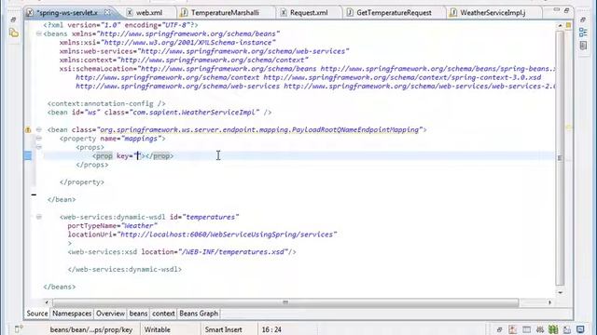Viewport: 597px width, 335px height.
Task: Click the warning marker beside the bean class line
Action: tap(28, 130)
